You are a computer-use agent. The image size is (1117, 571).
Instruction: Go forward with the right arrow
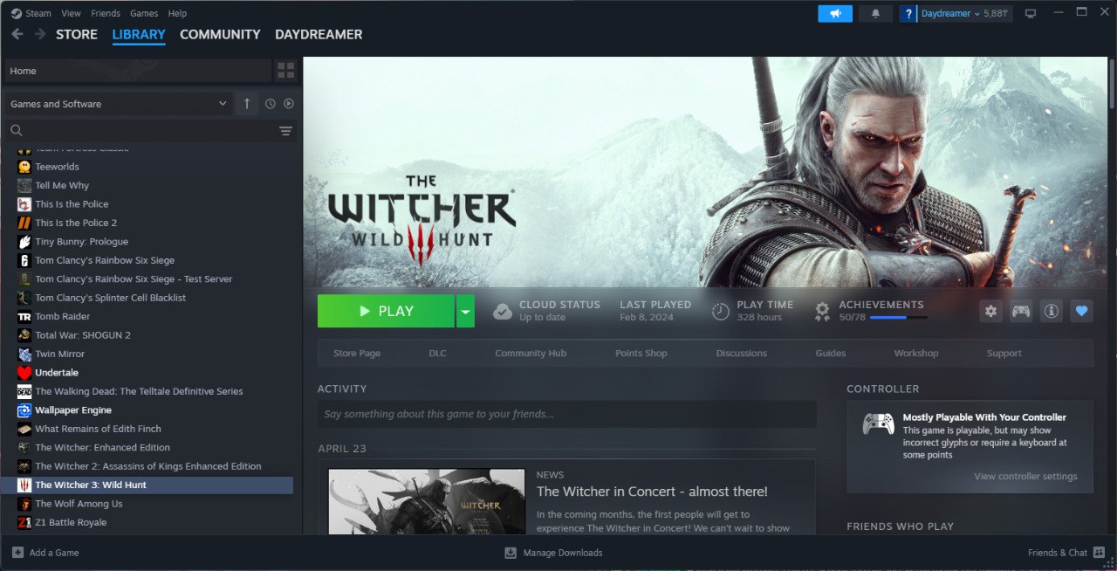click(40, 34)
